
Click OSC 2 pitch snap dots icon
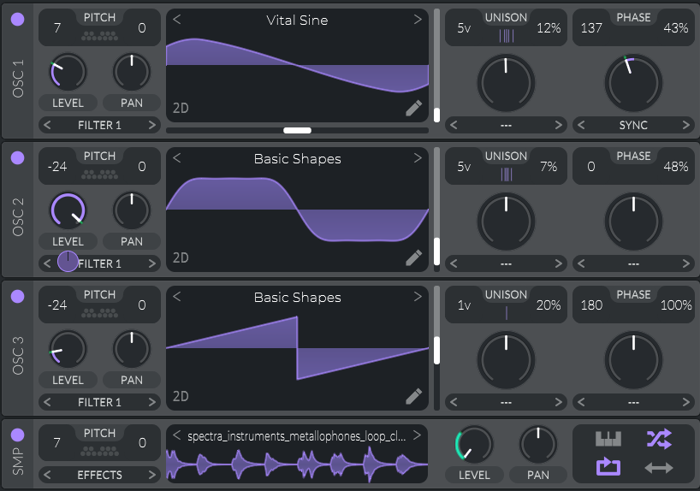coord(99,175)
